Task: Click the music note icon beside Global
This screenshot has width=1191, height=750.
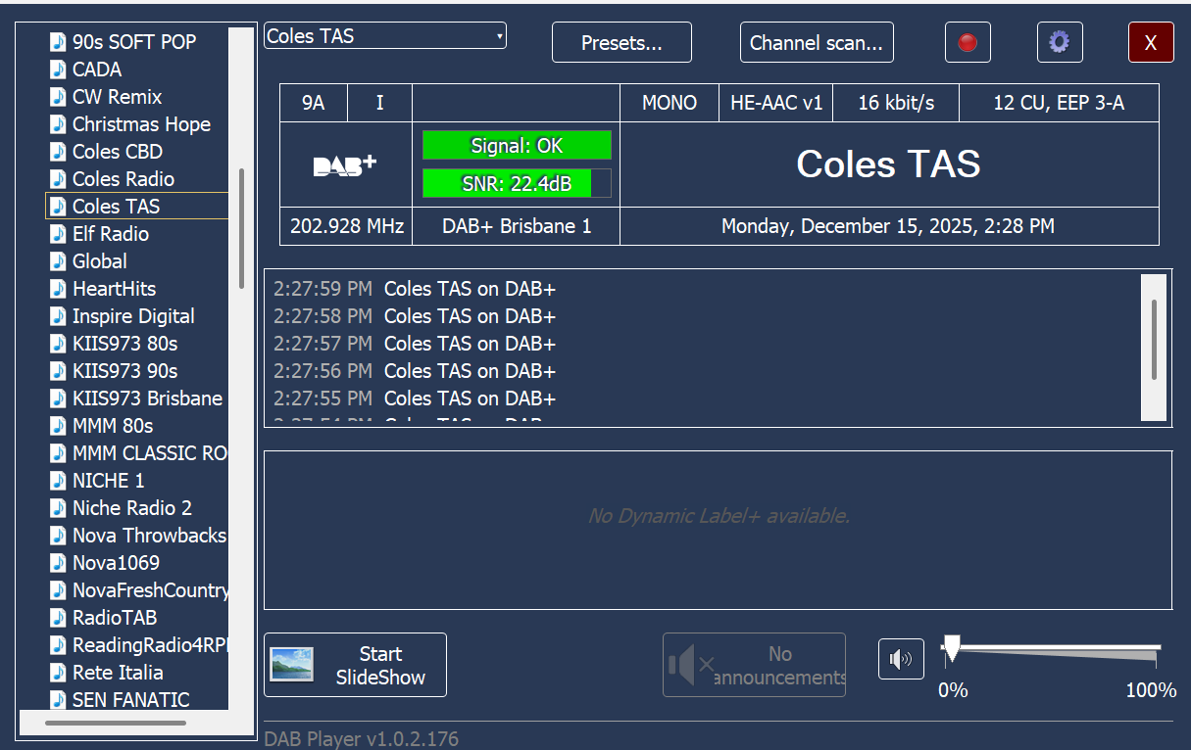Action: (x=59, y=261)
